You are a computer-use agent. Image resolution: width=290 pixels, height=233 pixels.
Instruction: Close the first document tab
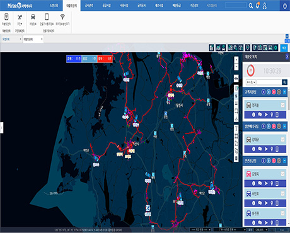click(20, 39)
